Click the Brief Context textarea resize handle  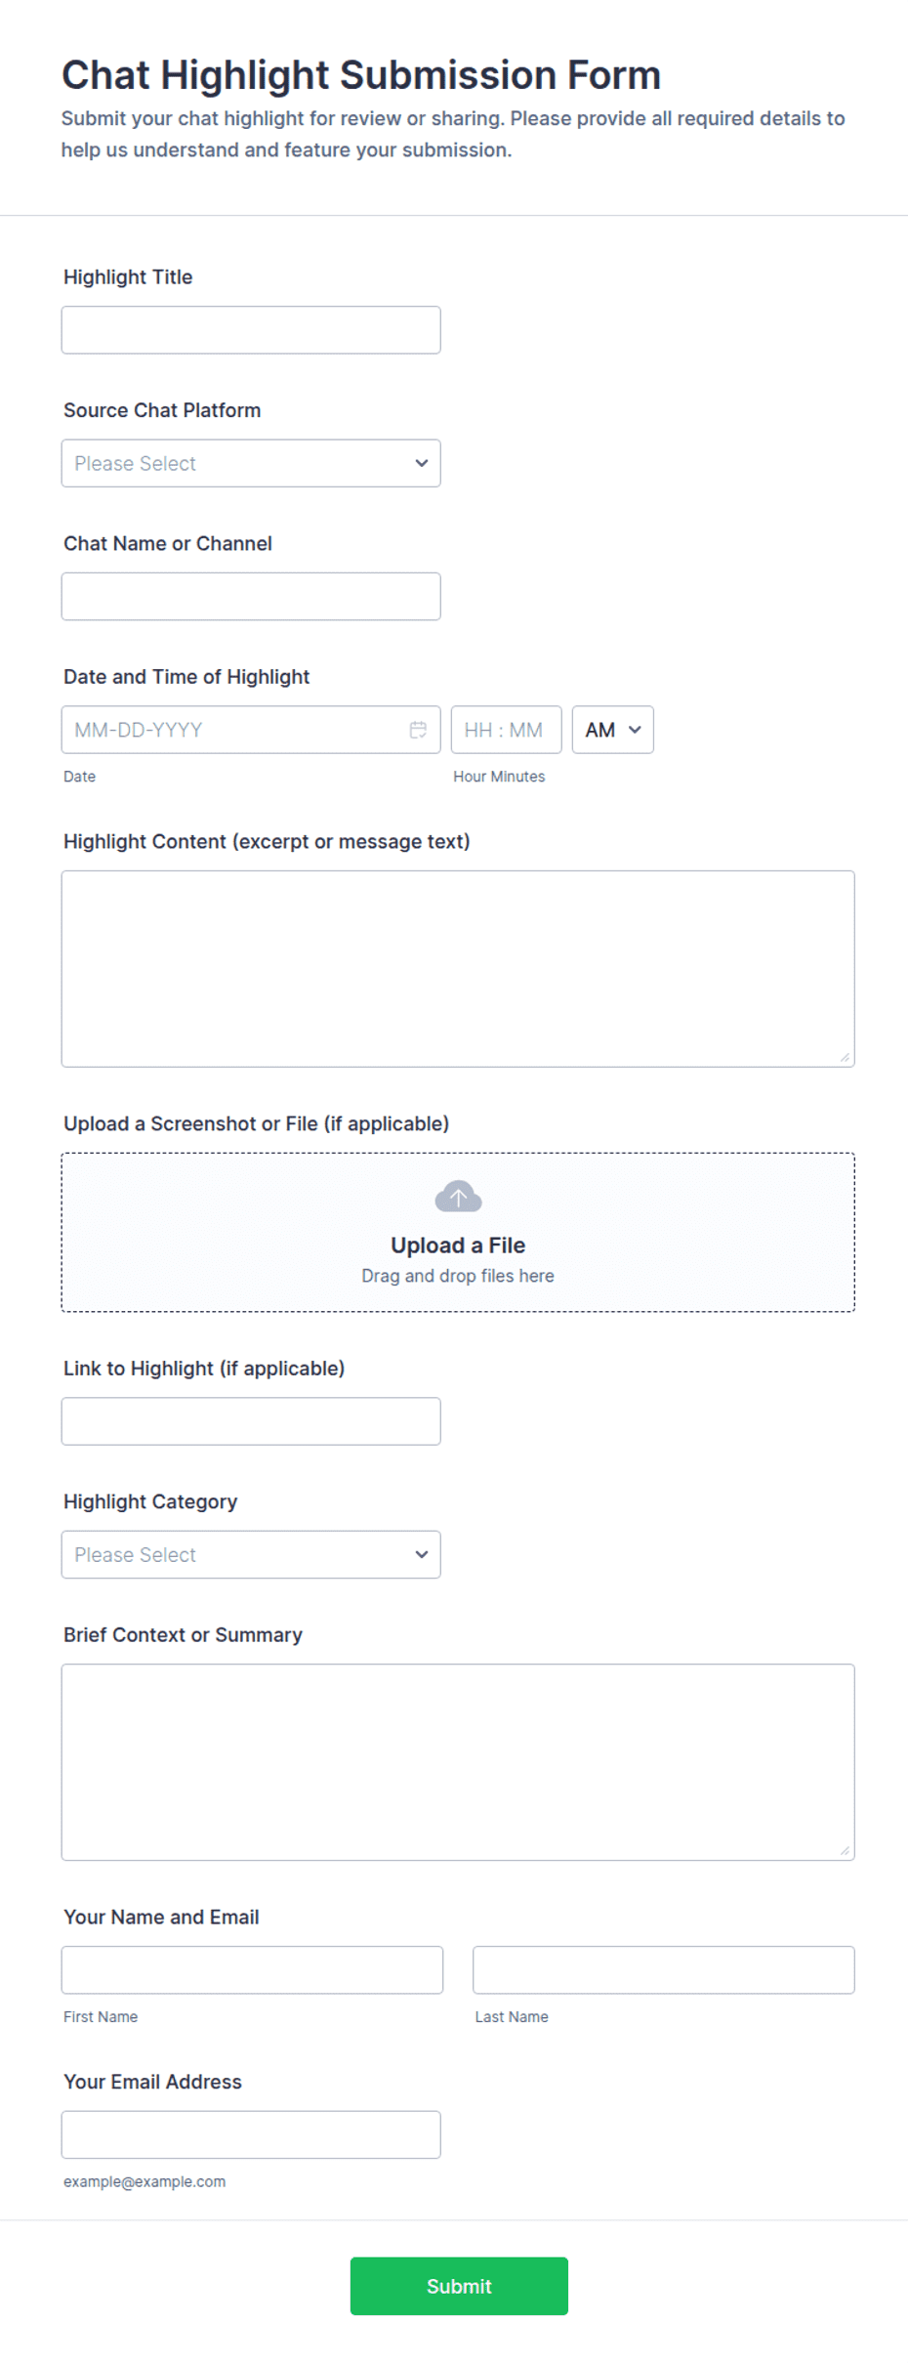click(846, 1851)
